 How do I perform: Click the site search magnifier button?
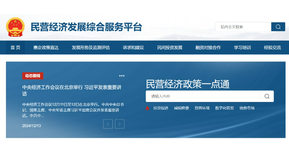(x=278, y=27)
